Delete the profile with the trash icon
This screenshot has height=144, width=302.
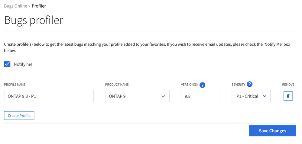coord(288,96)
